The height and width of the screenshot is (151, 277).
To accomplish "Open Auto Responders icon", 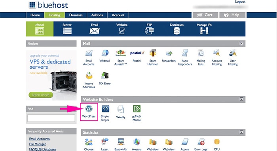I will (185, 58).
